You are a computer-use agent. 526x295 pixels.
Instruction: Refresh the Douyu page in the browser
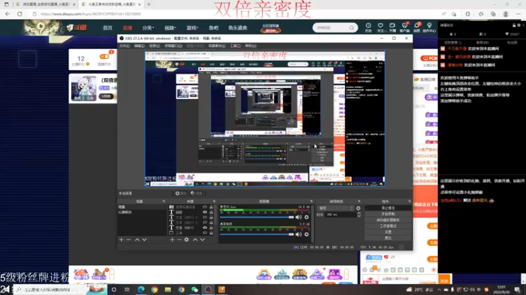tap(20, 14)
